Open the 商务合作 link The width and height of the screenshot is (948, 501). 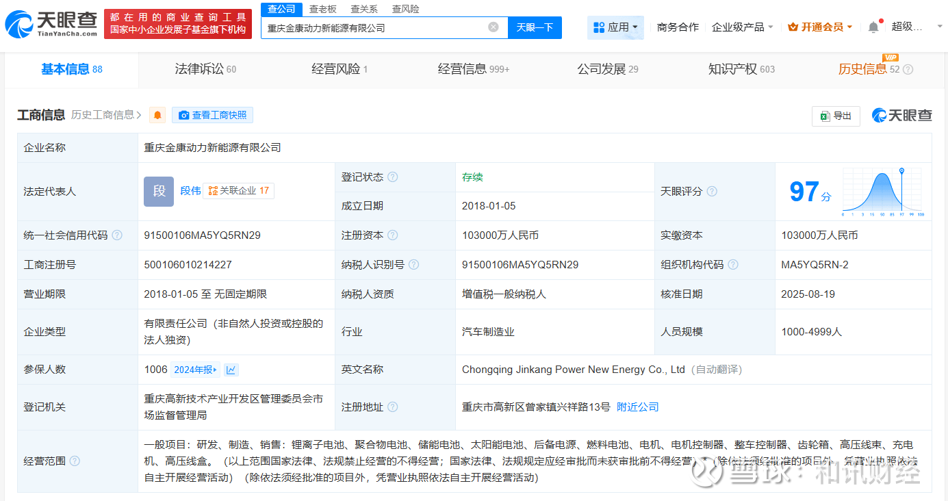(x=678, y=27)
